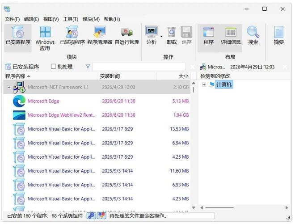Click the Microsoft .NET Framework 1.1 row icon
Screen dimensions: 295x224
(19, 87)
